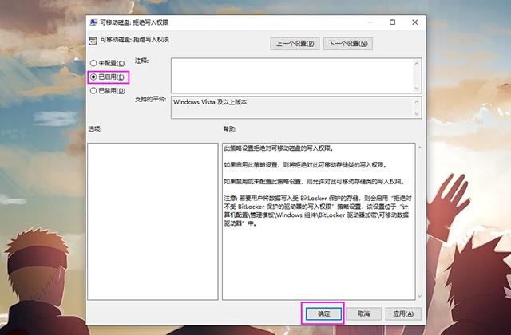Close the dialog with X button

(415, 22)
